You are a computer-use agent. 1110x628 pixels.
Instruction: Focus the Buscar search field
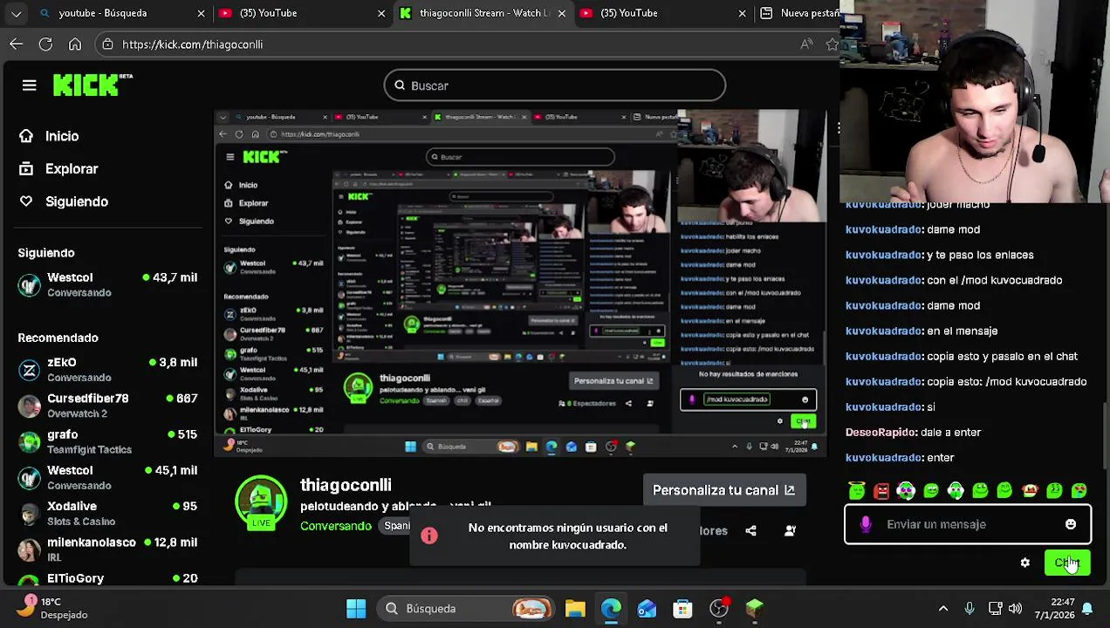click(x=554, y=85)
